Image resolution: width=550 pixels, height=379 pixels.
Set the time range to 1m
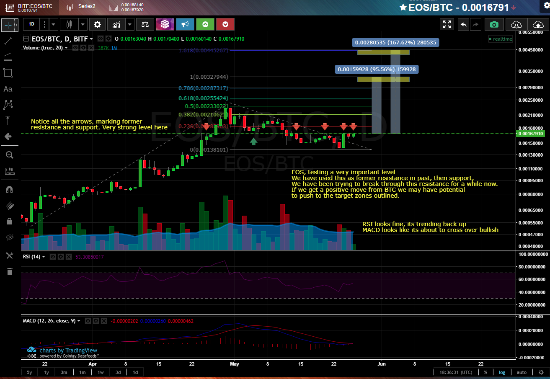83,372
